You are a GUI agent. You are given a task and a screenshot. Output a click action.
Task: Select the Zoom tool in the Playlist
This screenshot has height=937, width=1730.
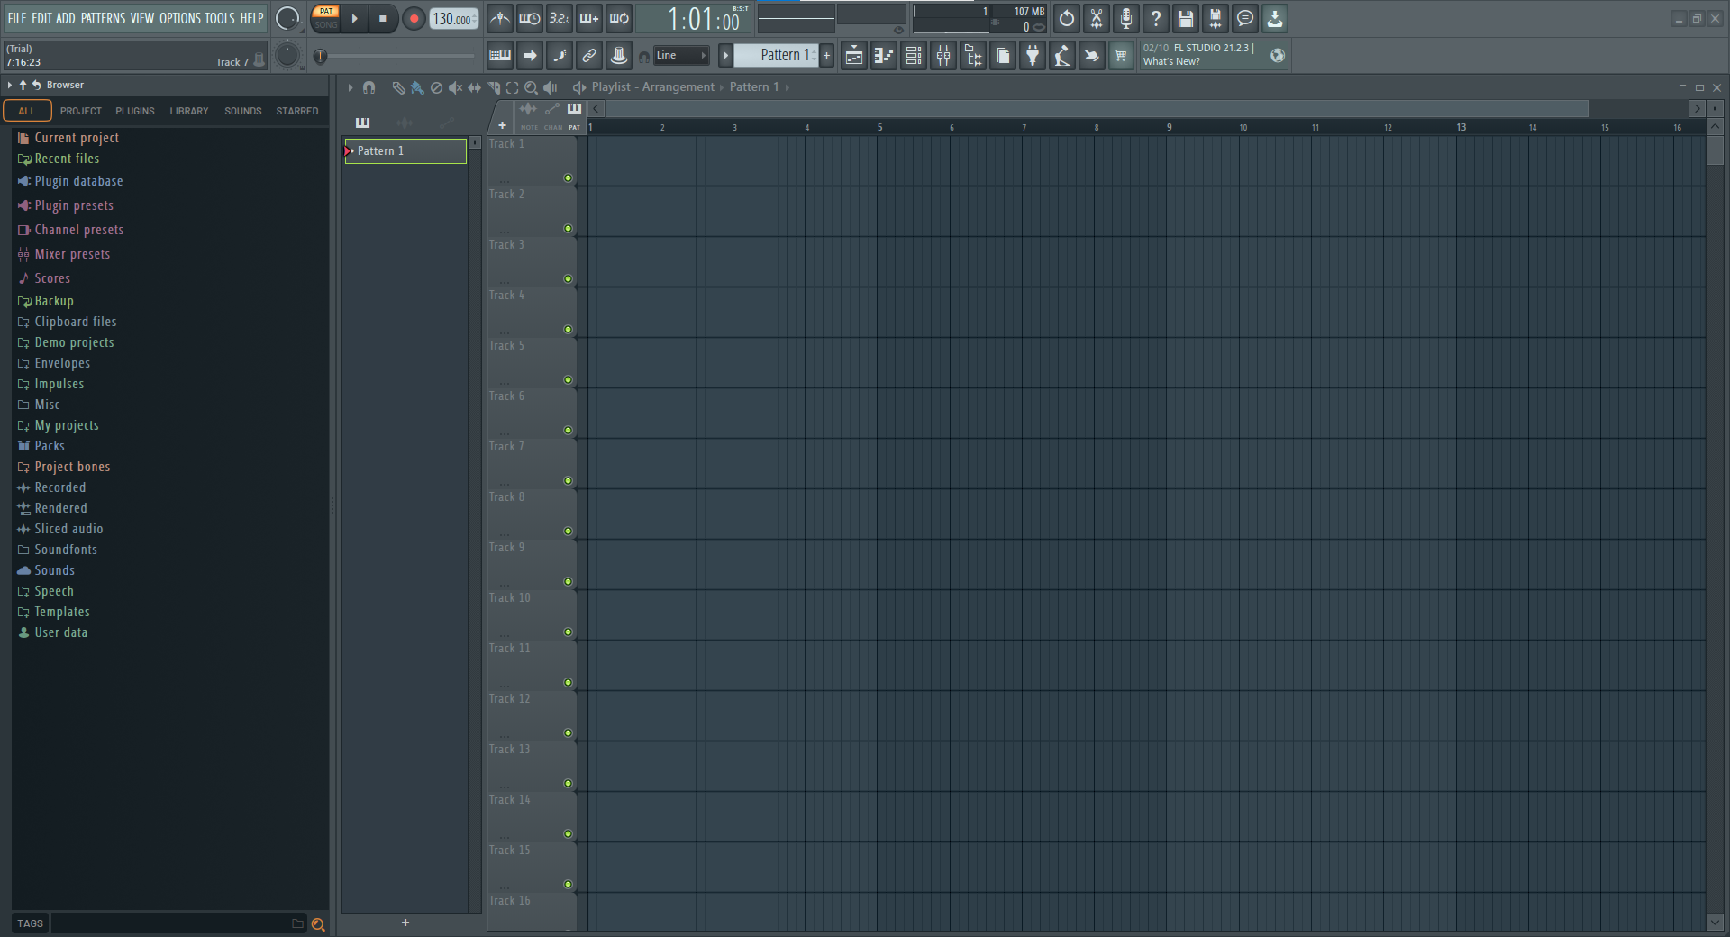tap(530, 88)
